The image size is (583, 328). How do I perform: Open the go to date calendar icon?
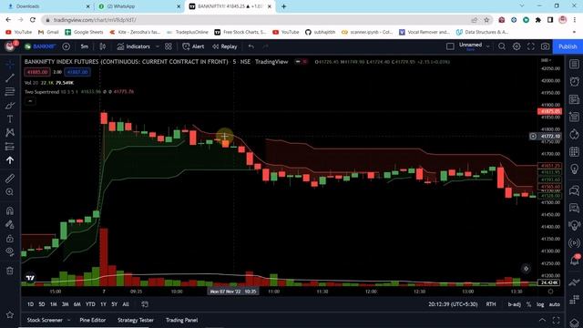coord(145,304)
